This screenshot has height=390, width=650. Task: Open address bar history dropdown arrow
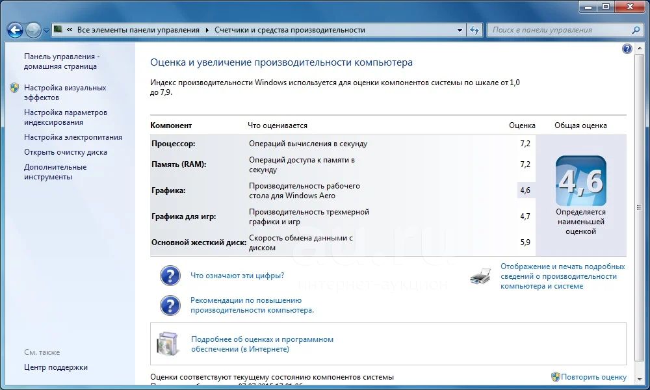point(460,31)
